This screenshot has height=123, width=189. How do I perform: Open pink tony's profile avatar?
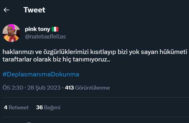pos(11,33)
